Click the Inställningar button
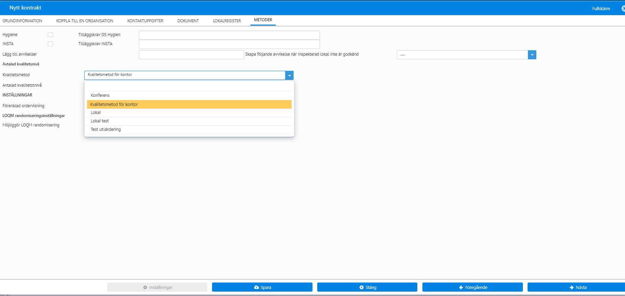 click(x=157, y=287)
